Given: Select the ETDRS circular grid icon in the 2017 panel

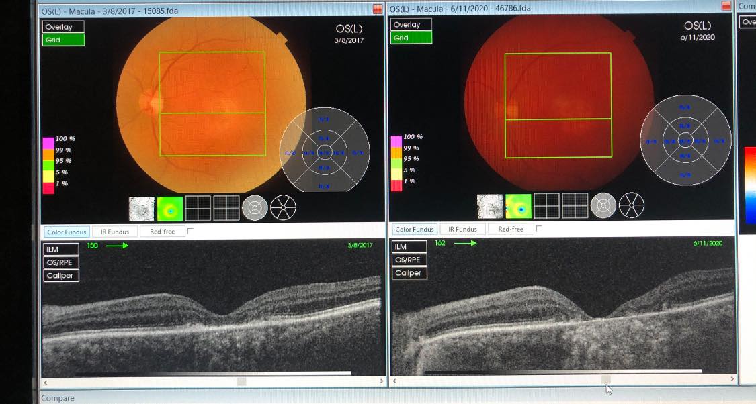Looking at the screenshot, I should (x=255, y=208).
